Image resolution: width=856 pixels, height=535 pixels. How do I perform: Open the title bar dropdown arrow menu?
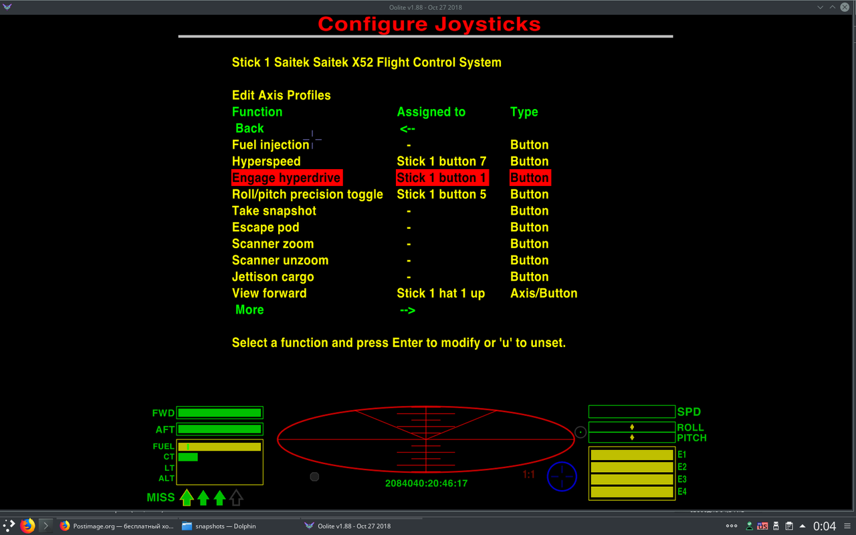pos(821,6)
